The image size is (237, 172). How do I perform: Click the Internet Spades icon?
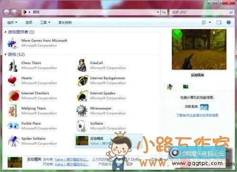82,95
